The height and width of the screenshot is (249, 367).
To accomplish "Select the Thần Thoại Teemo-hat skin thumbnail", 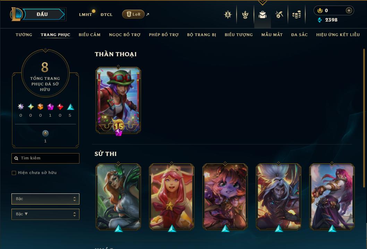I will pyautogui.click(x=118, y=100).
